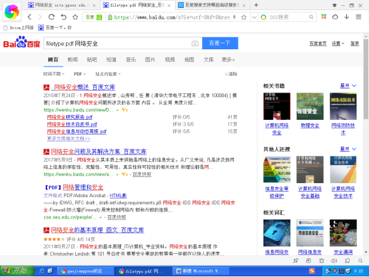This screenshot has width=369, height=277.
Task: Click the status bar zoom magnifier icon
Action: pyautogui.click(x=360, y=261)
